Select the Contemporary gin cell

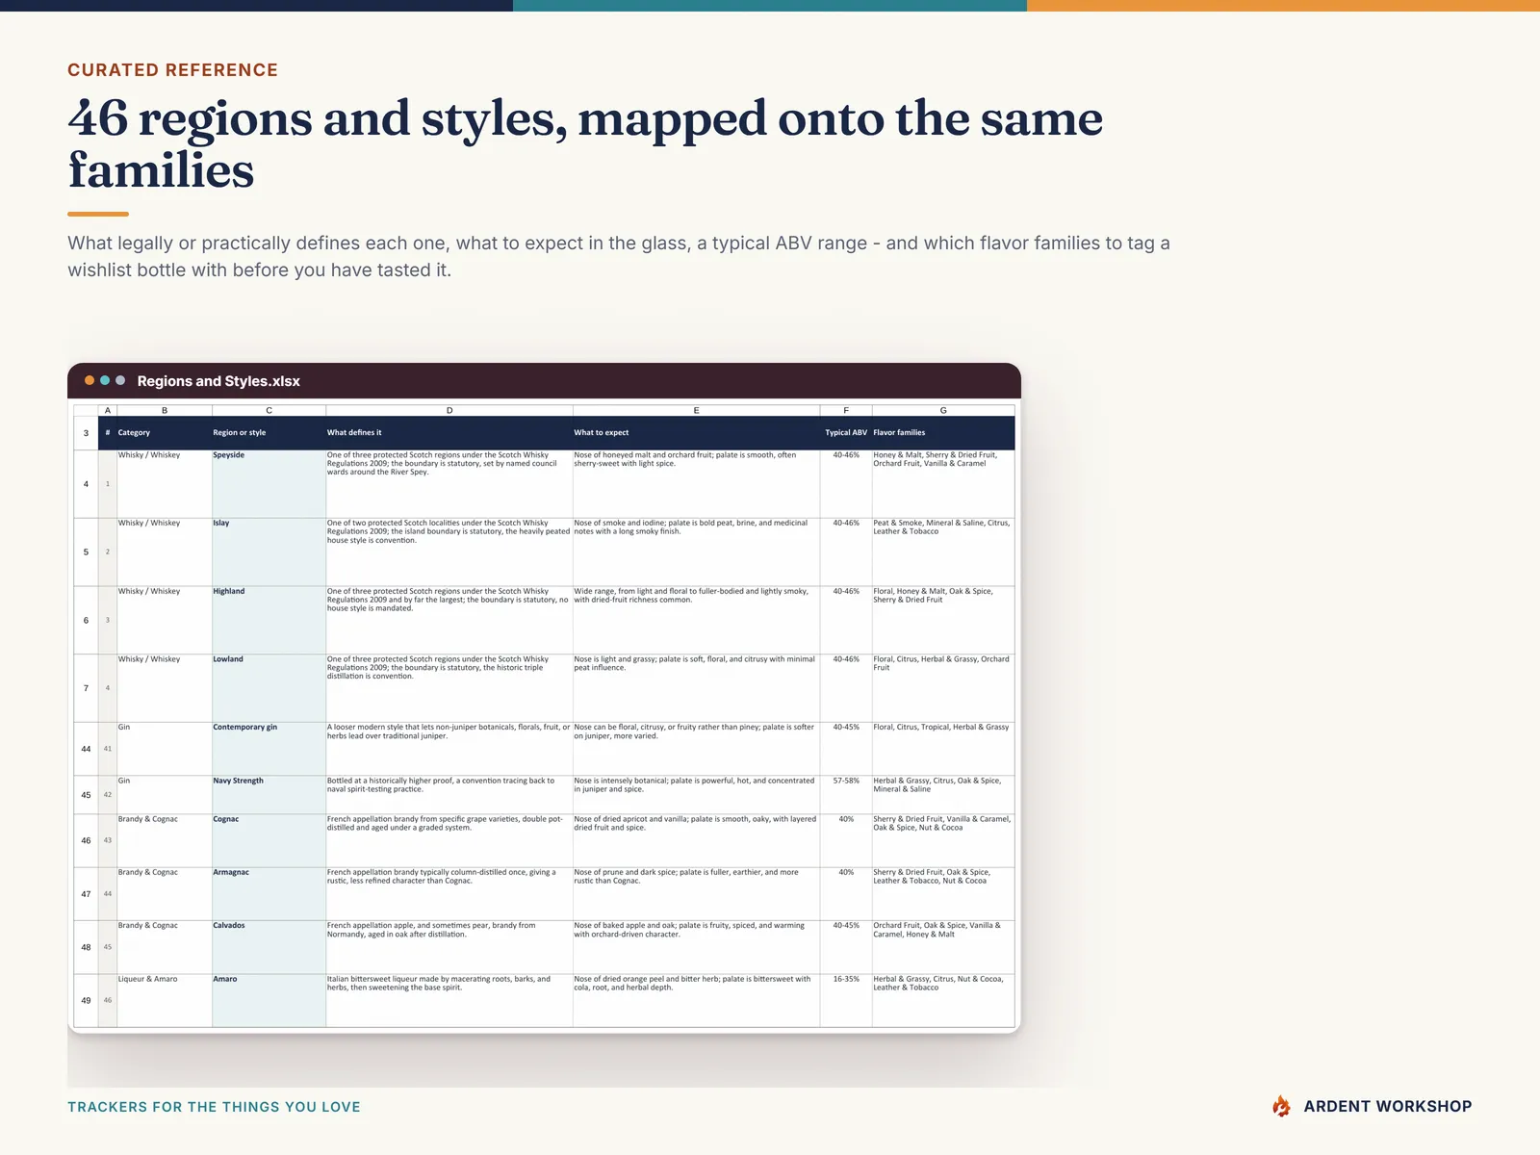coord(269,749)
